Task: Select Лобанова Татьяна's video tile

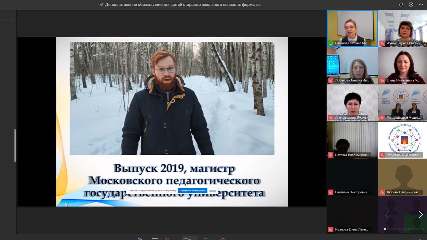Action: (x=352, y=66)
